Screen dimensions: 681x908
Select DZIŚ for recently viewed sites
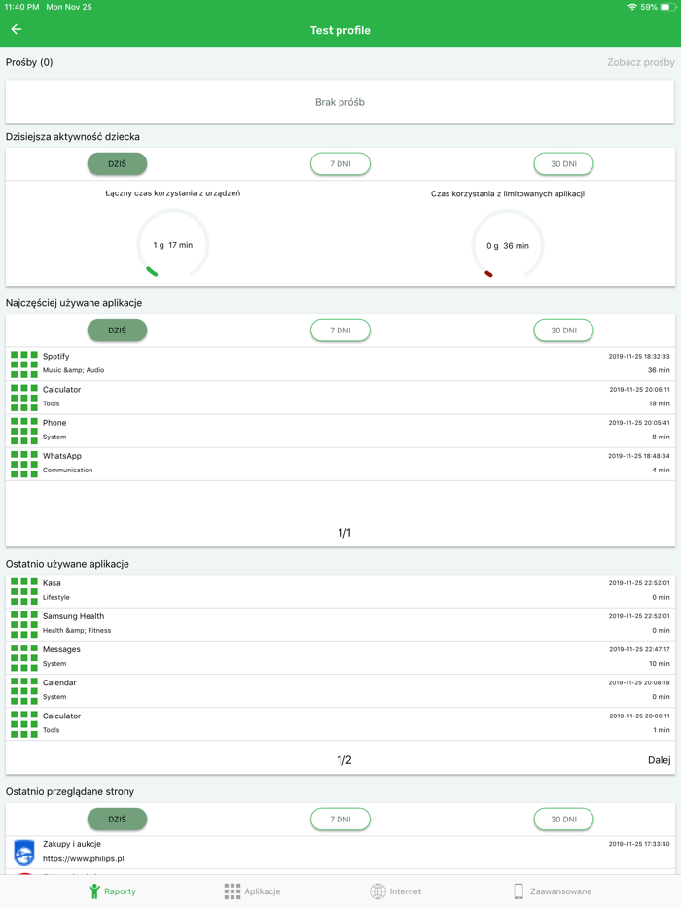click(117, 819)
